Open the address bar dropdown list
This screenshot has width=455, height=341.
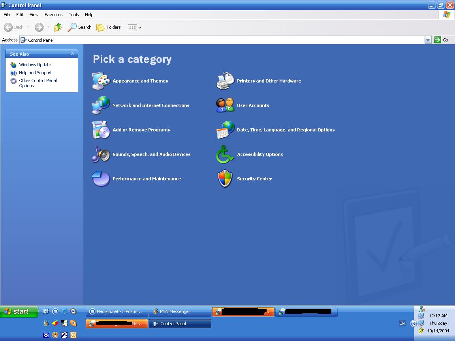click(x=428, y=40)
